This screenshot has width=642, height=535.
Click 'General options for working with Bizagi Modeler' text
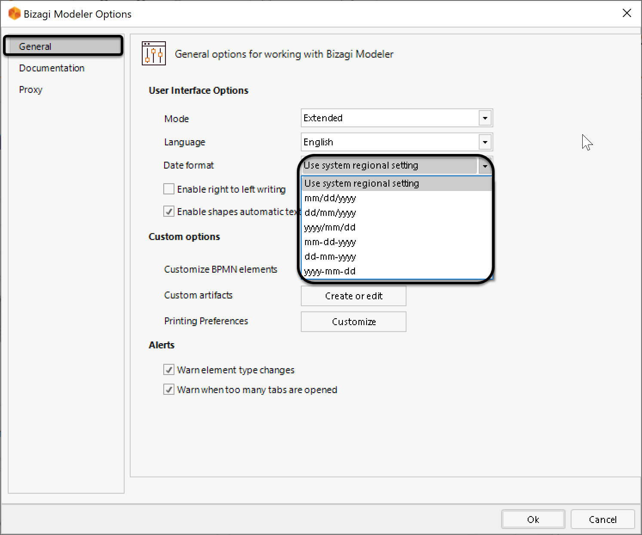tap(284, 54)
